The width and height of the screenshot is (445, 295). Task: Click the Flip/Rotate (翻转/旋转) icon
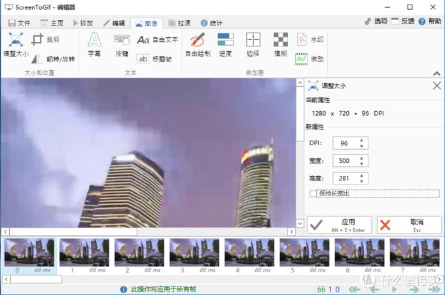coord(38,59)
